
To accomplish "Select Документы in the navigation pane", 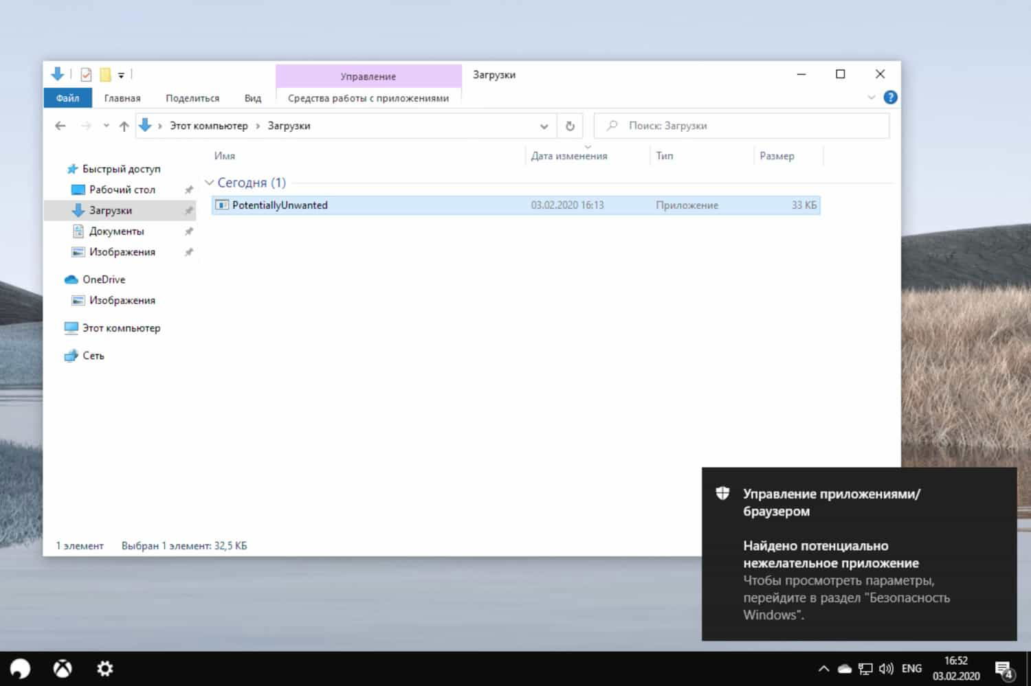I will [x=116, y=231].
